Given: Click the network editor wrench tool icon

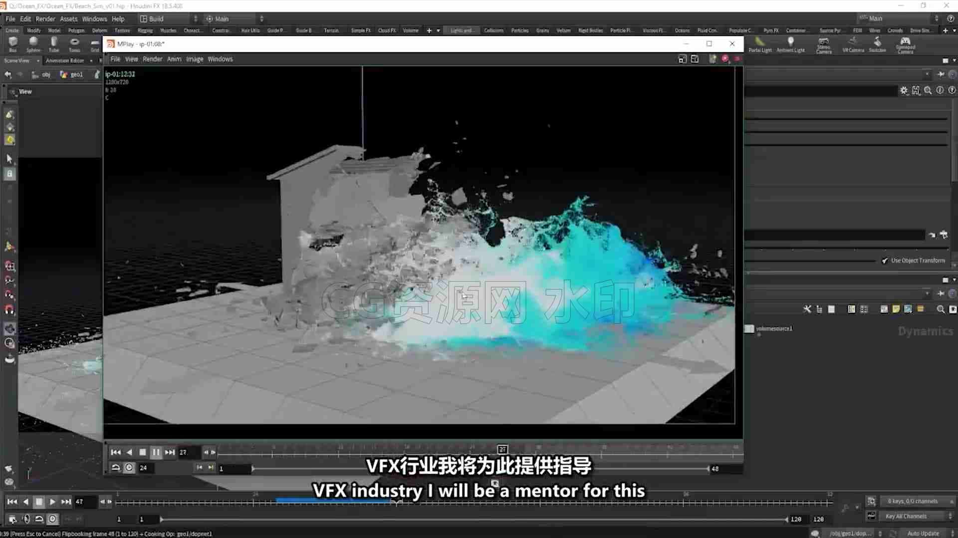Looking at the screenshot, I should [807, 309].
